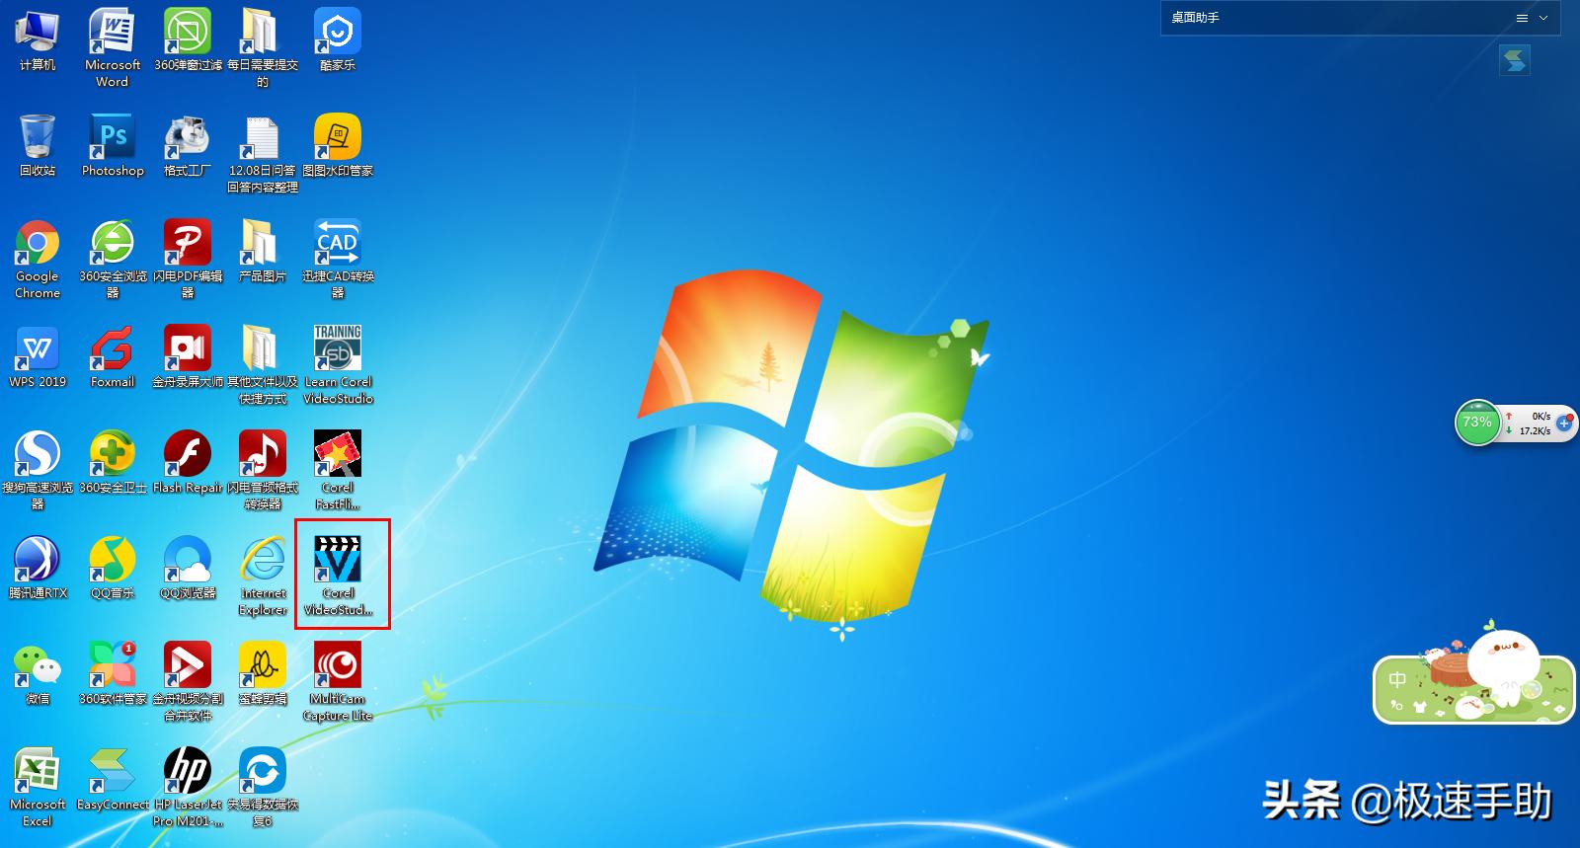Viewport: 1580px width, 848px height.
Task: Select the HP LaserJet Pro M201 icon
Action: [x=188, y=788]
